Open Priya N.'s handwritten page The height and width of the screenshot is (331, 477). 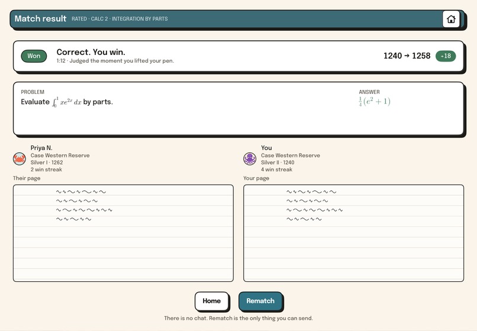(123, 233)
